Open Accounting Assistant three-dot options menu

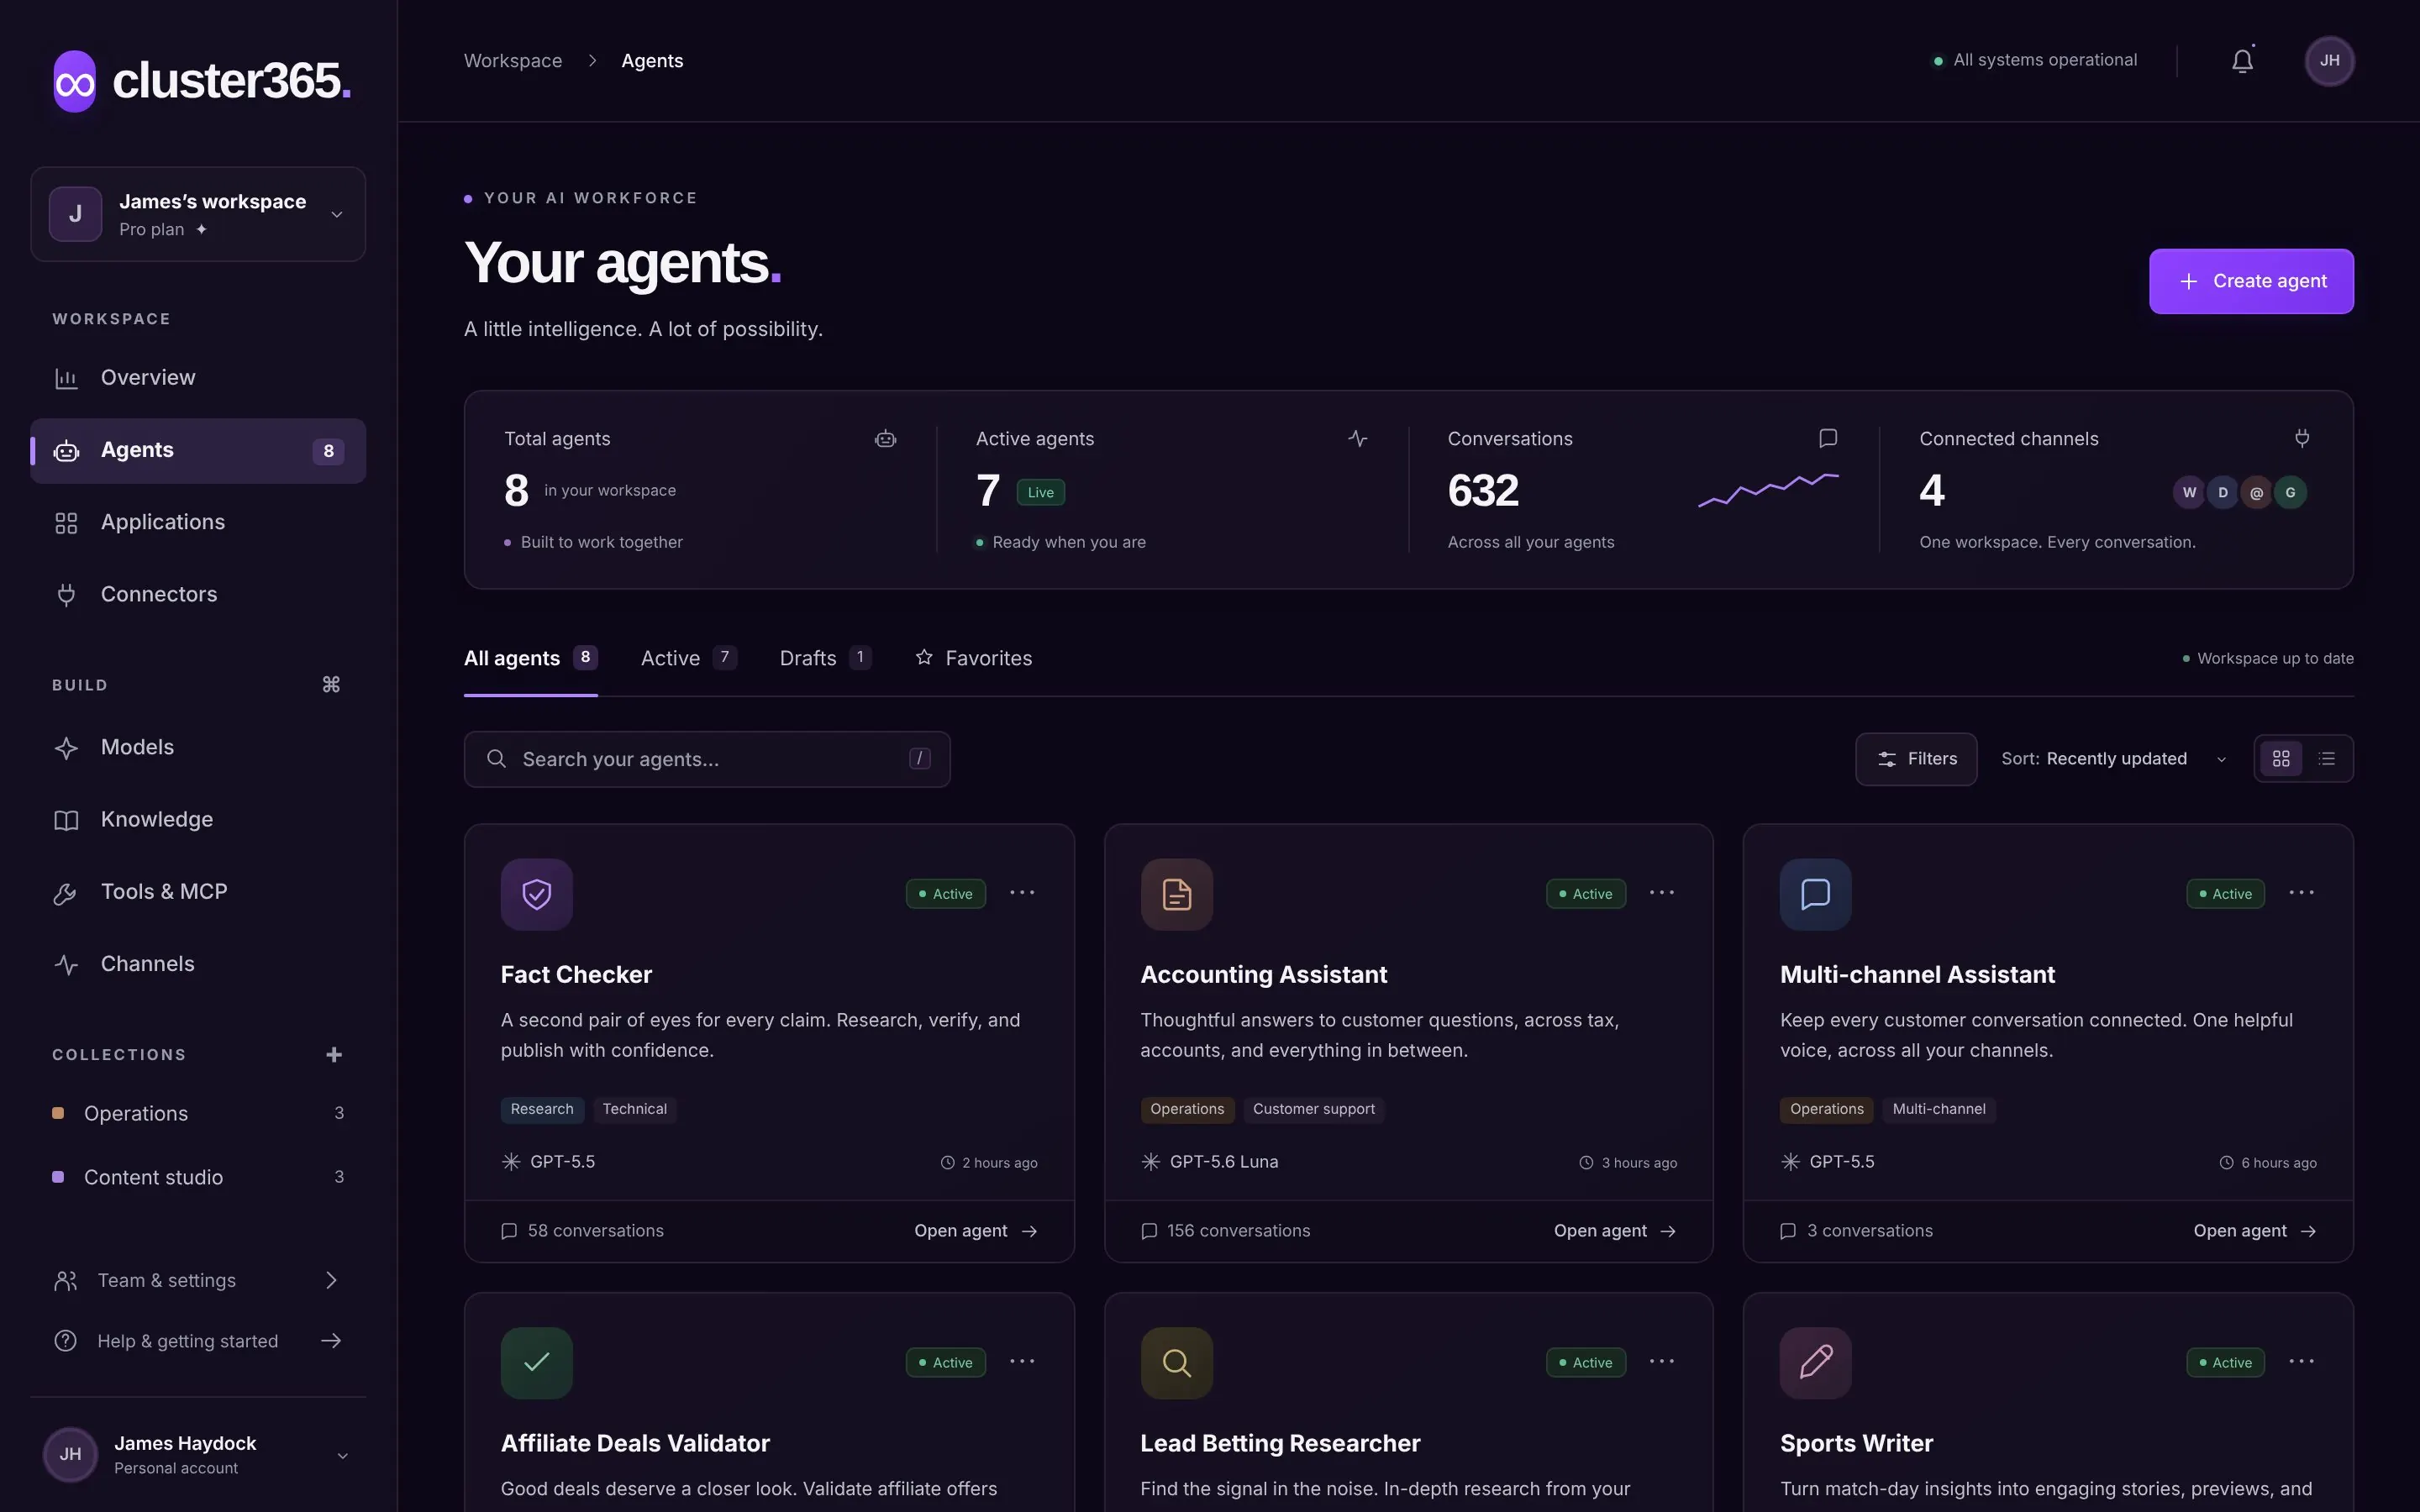click(x=1661, y=893)
